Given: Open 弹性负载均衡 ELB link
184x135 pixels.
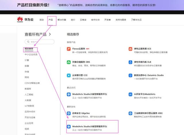Looking at the screenshot, I should point(143,62).
